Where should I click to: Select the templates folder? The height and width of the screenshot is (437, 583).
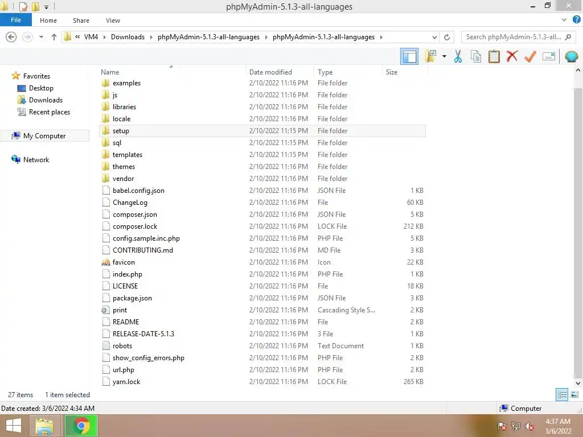pos(127,155)
